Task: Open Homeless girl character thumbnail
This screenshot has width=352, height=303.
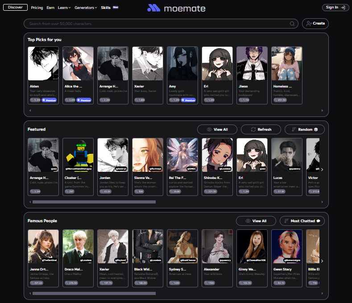Action: coord(287,63)
